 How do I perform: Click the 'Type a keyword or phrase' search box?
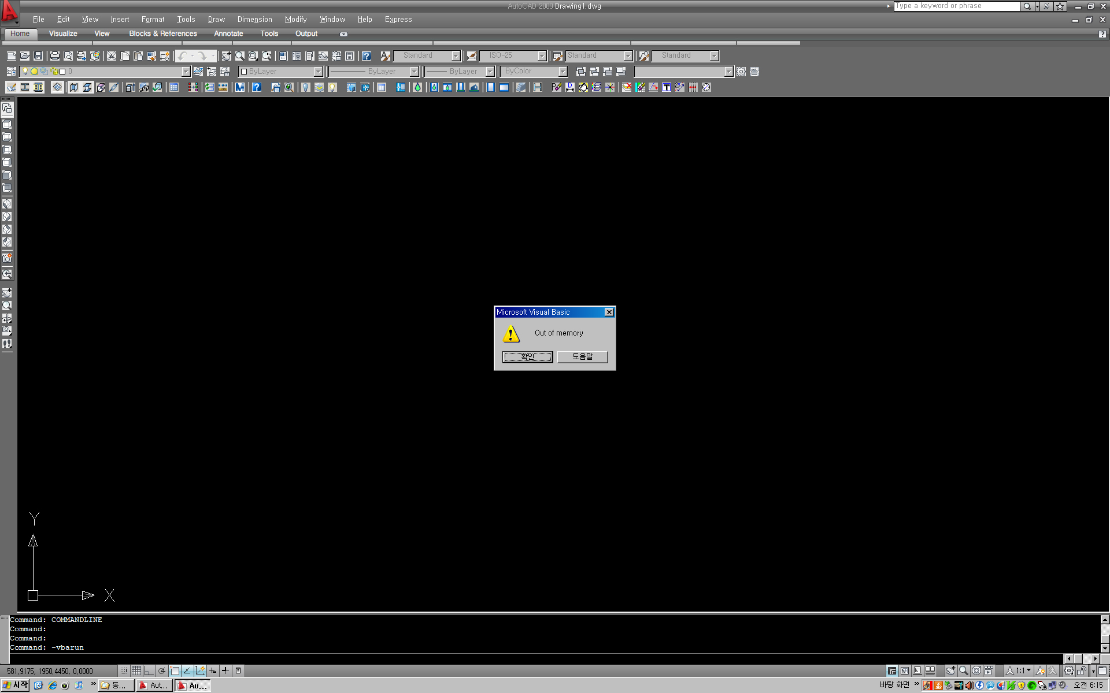coord(957,6)
